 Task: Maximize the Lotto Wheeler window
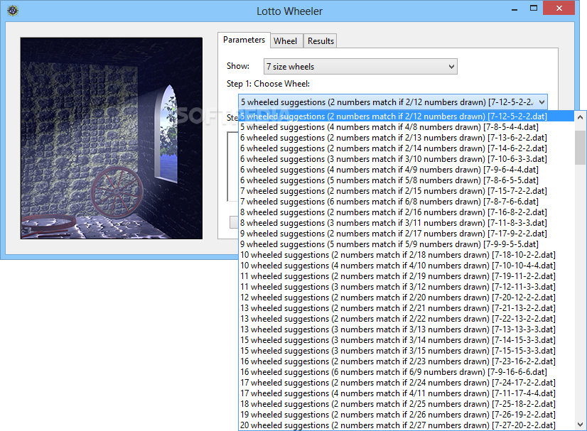pyautogui.click(x=534, y=9)
